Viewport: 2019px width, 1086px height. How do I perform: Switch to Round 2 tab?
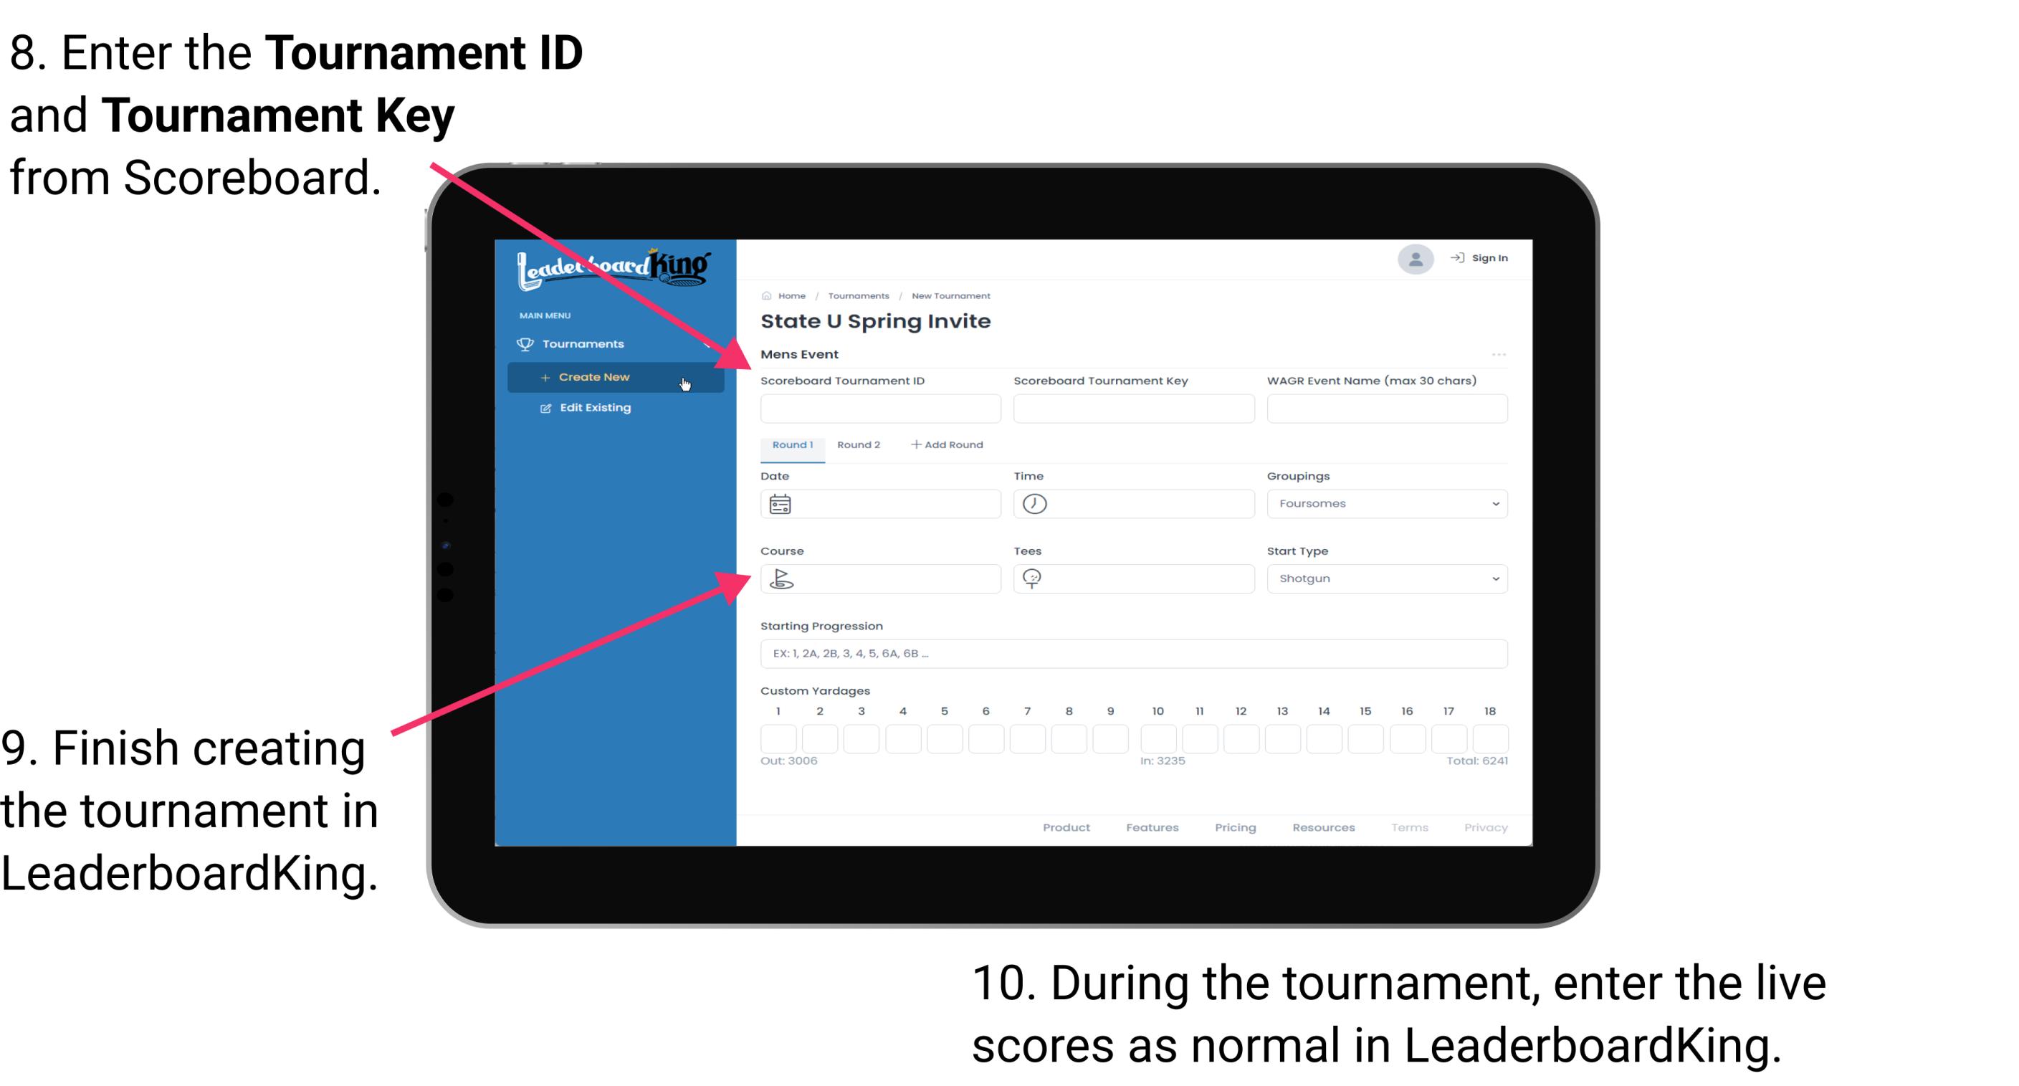pos(857,445)
